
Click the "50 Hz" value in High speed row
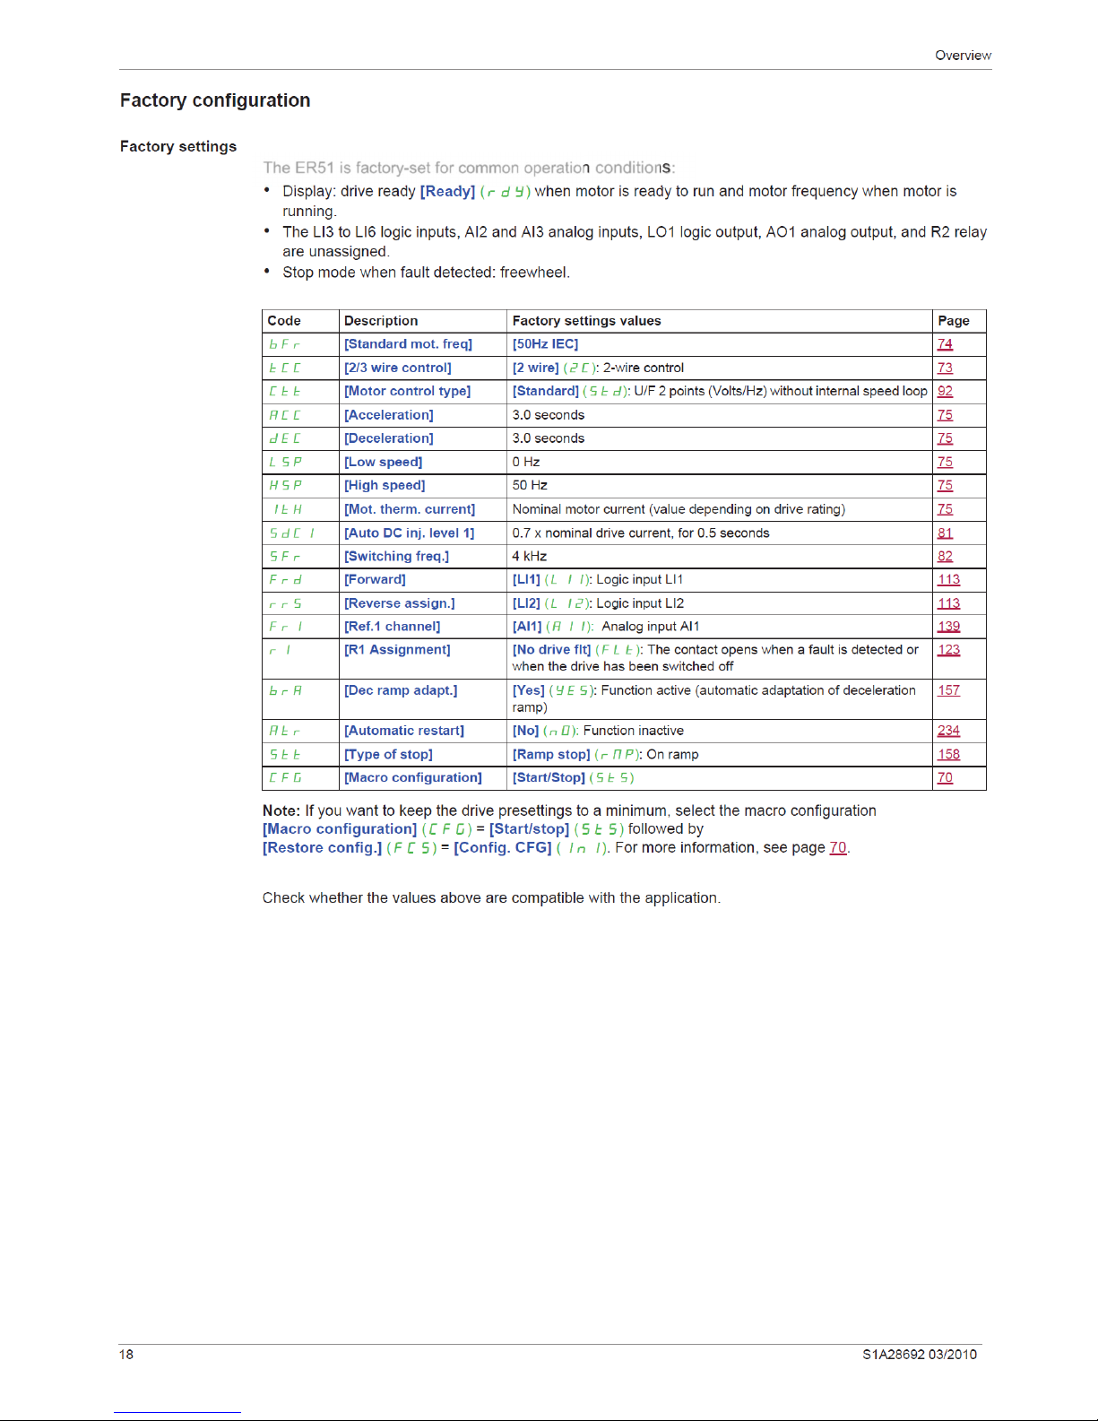[x=530, y=485]
